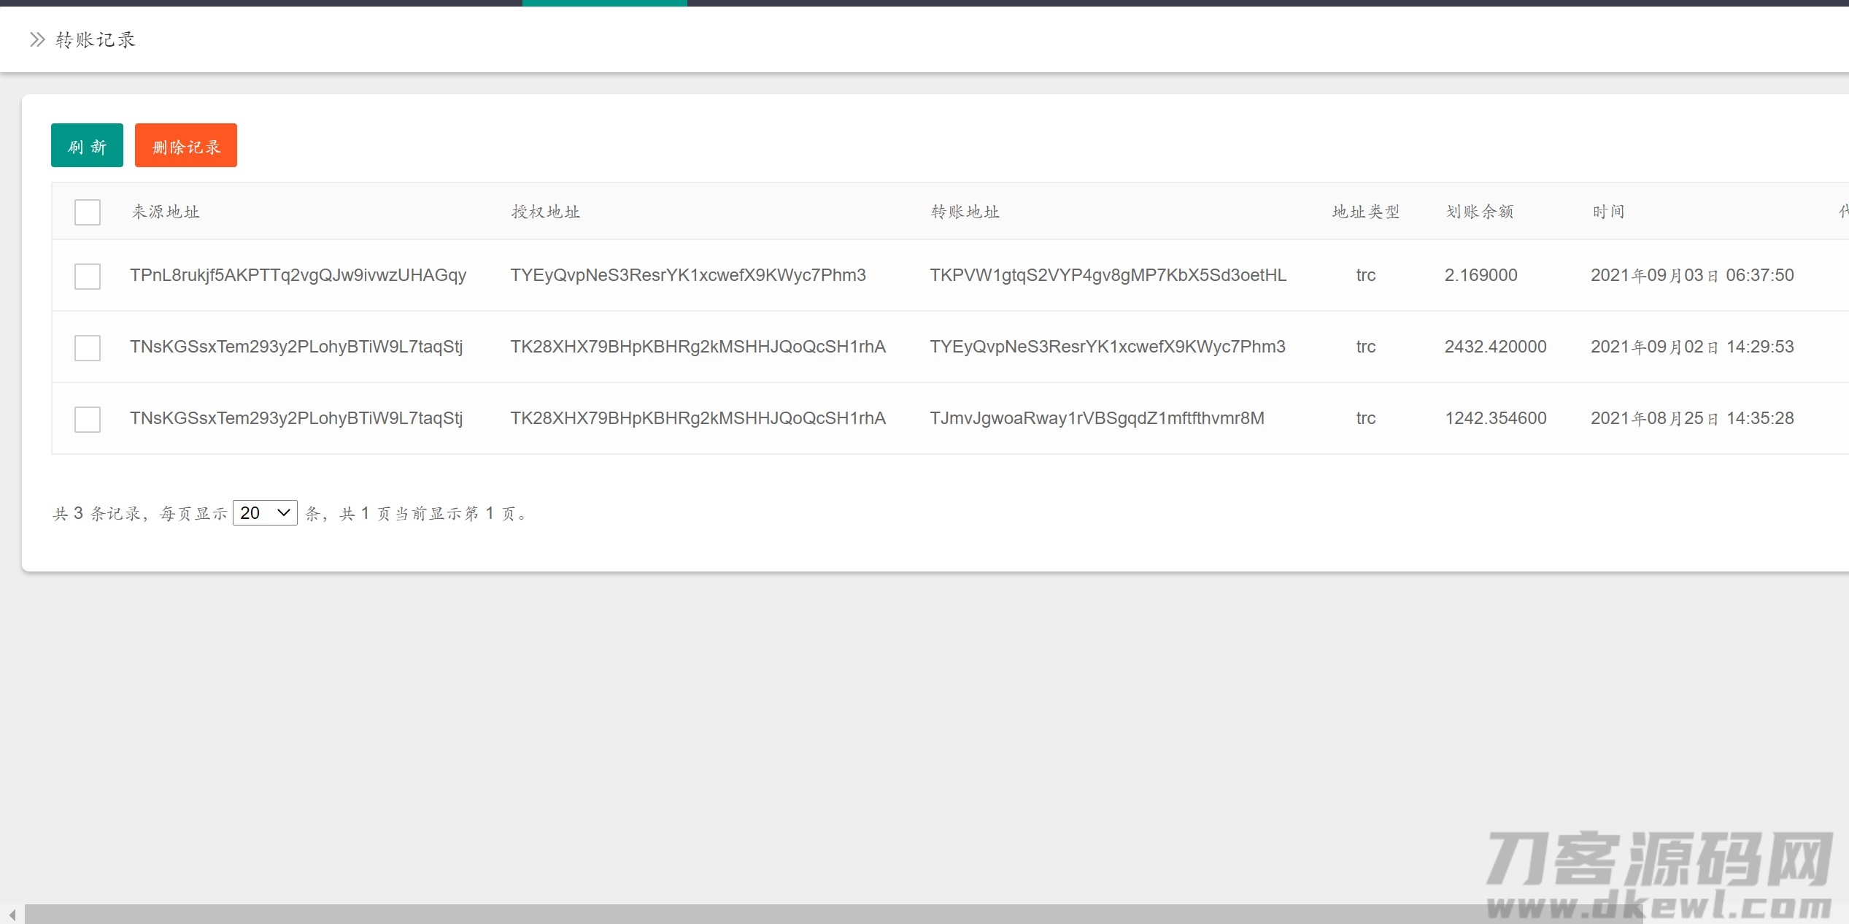Viewport: 1849px width, 924px height.
Task: Click the highlighted green top tab strip
Action: tap(604, 3)
